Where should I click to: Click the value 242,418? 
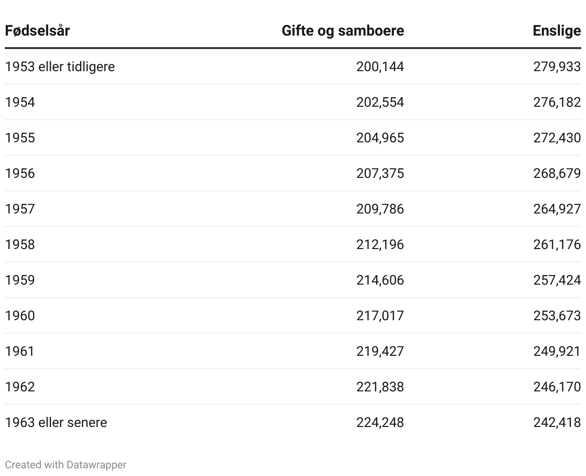557,422
